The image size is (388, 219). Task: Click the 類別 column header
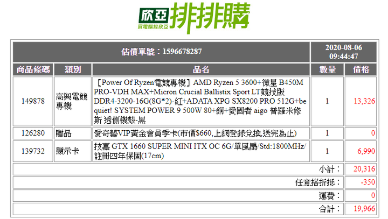pyautogui.click(x=73, y=69)
